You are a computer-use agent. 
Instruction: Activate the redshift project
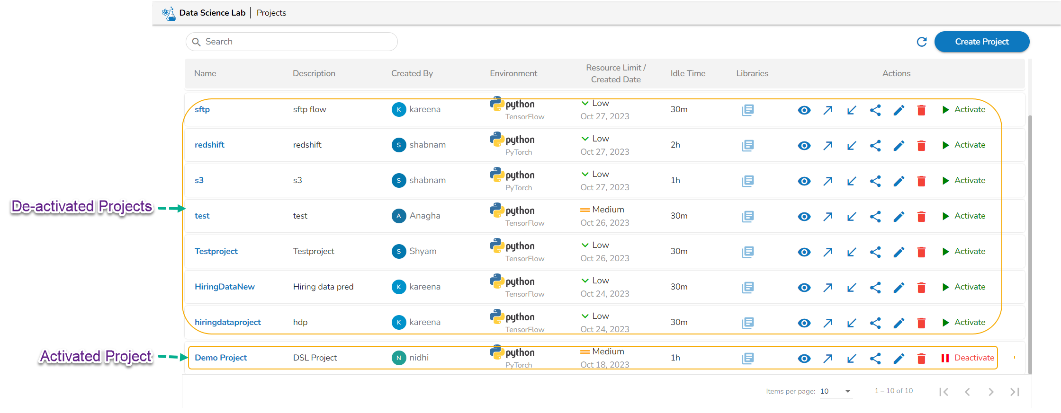pos(964,145)
